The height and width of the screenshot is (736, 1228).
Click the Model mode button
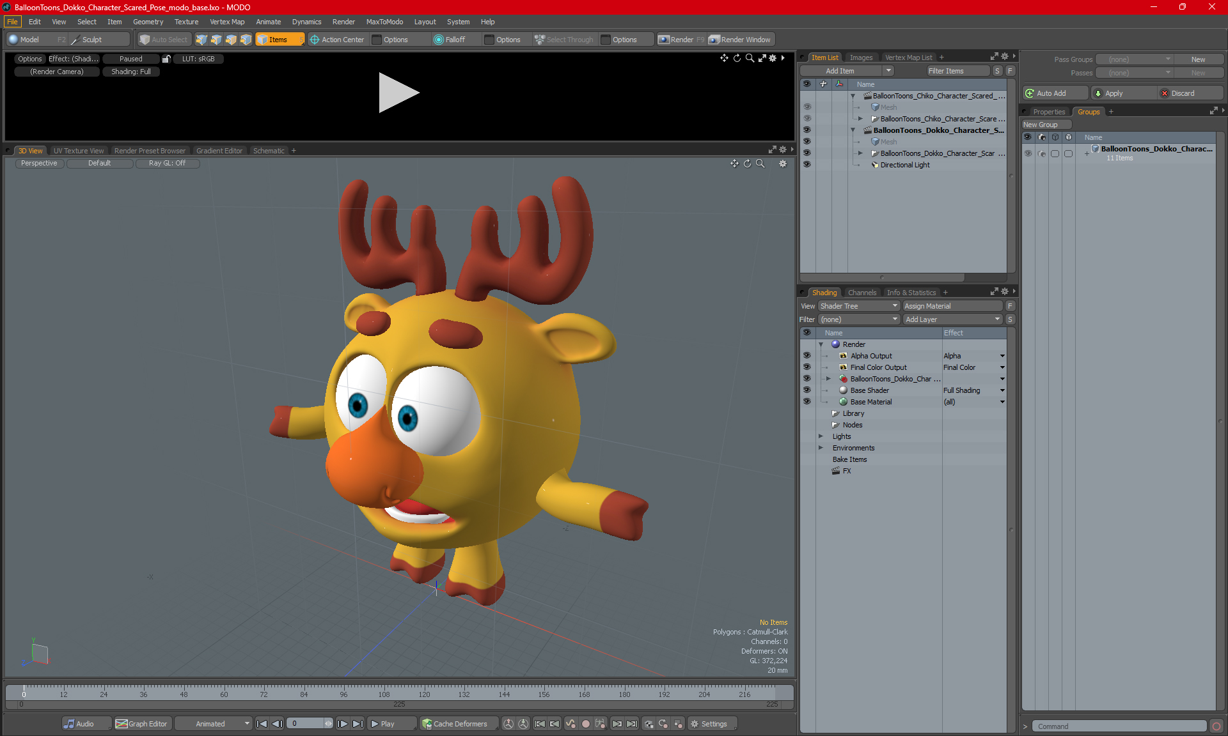36,40
